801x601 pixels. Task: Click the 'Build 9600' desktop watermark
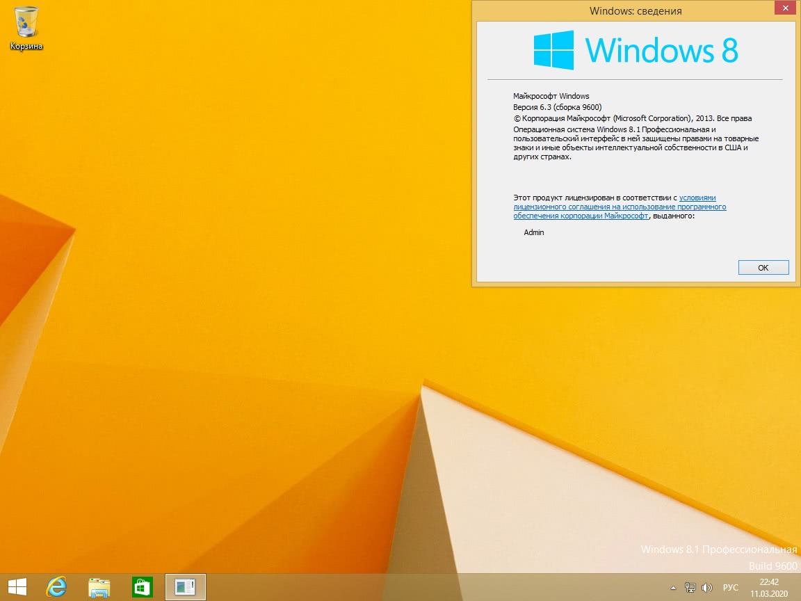772,566
